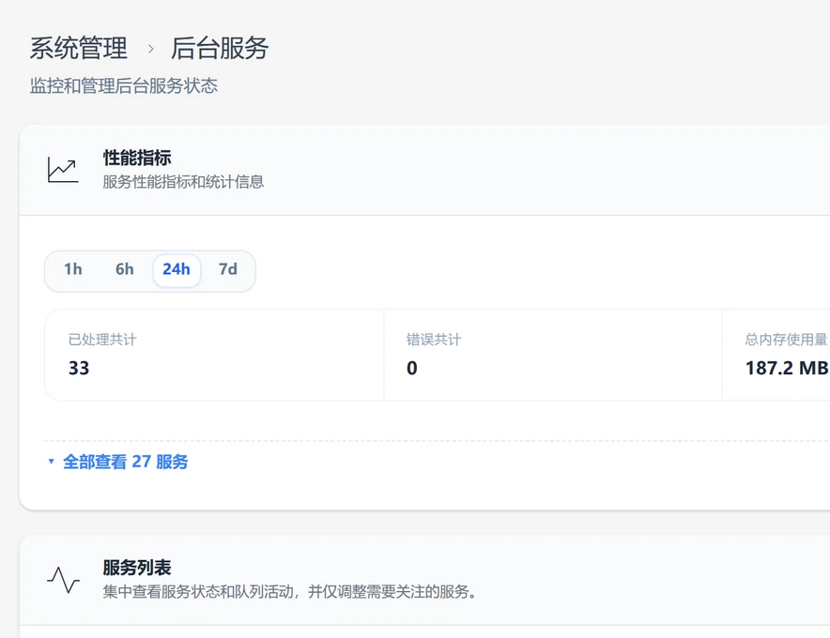Click the 总内存使用量 value 187.2 MB
The width and height of the screenshot is (830, 638).
click(787, 368)
